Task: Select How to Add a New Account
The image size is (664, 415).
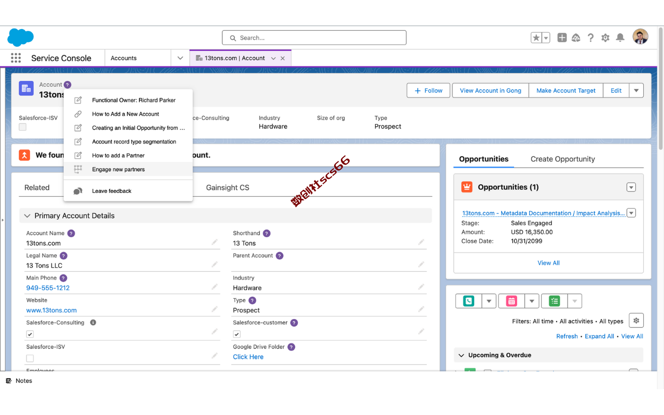Action: (x=128, y=114)
